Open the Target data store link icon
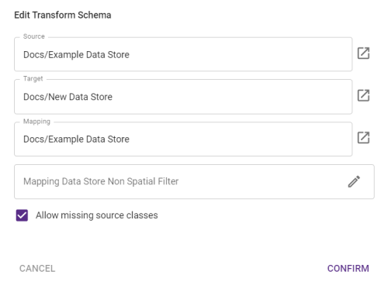 click(363, 95)
